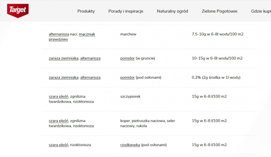Viewport: 271px width, 157px height.
Task: Click the marchew table cell
Action: (x=128, y=34)
